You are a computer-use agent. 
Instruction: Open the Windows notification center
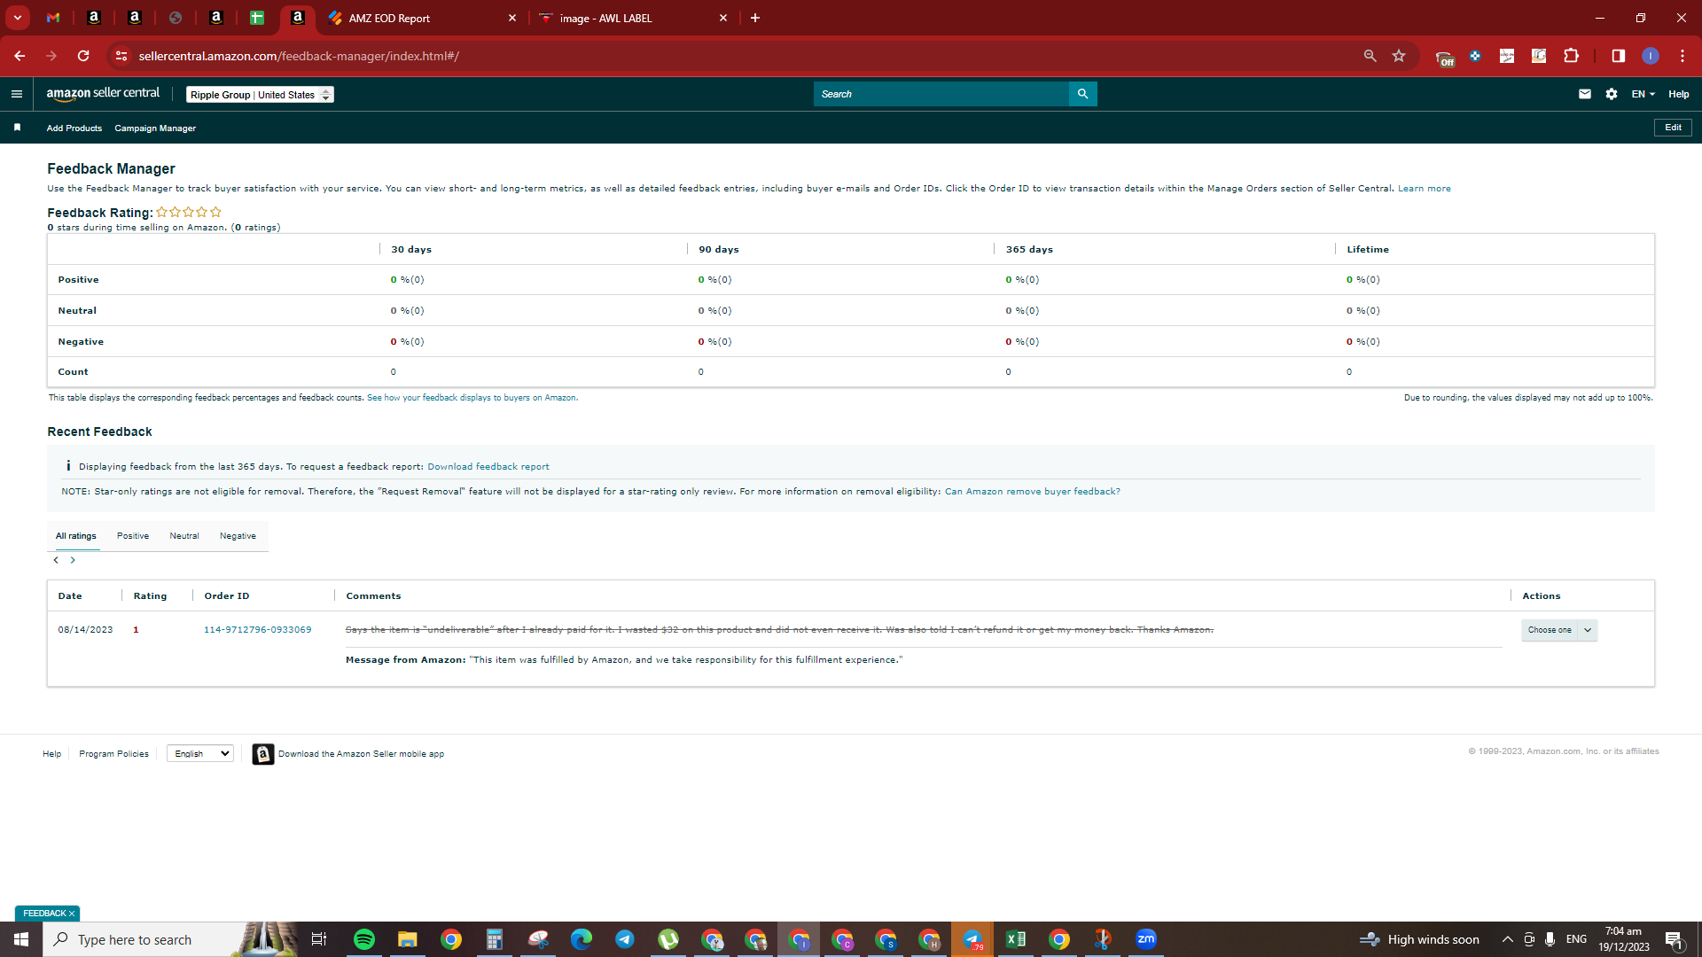1675,939
